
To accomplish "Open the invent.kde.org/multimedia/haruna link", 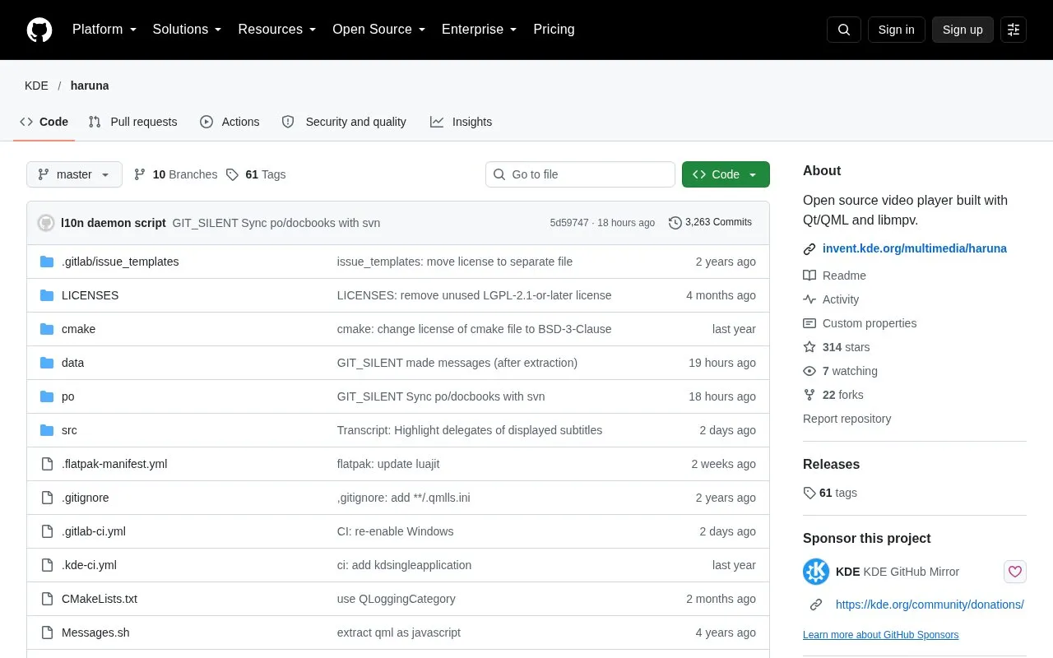I will (x=914, y=248).
